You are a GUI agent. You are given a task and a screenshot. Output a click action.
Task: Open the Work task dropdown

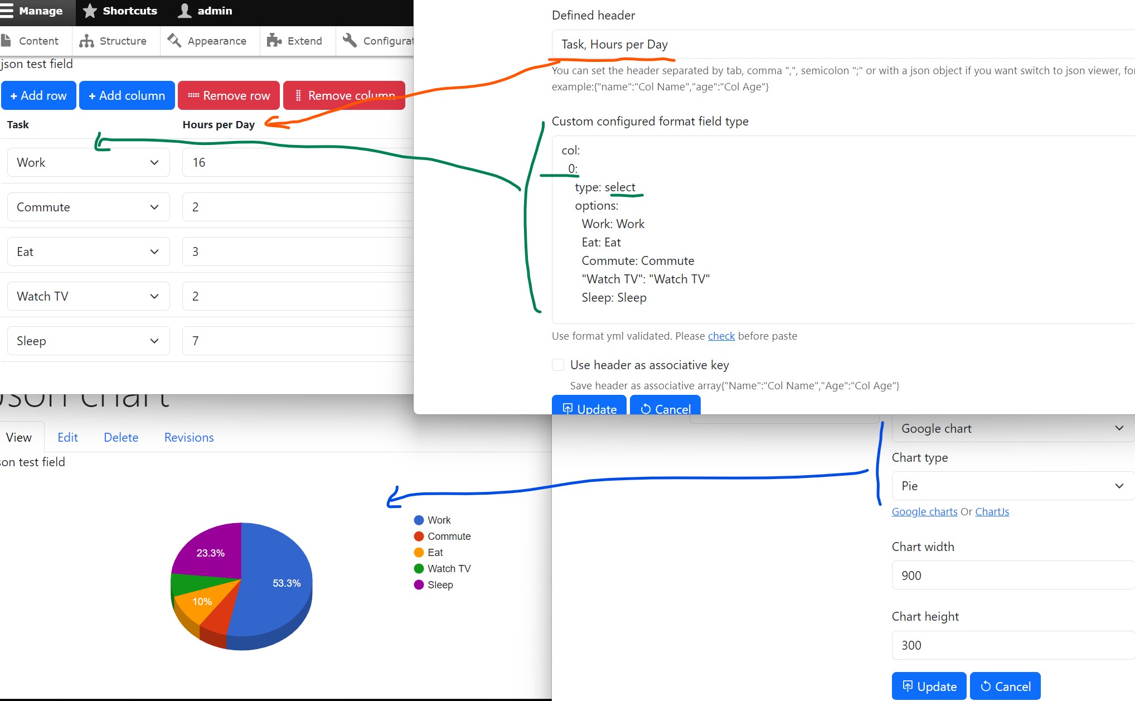point(88,162)
